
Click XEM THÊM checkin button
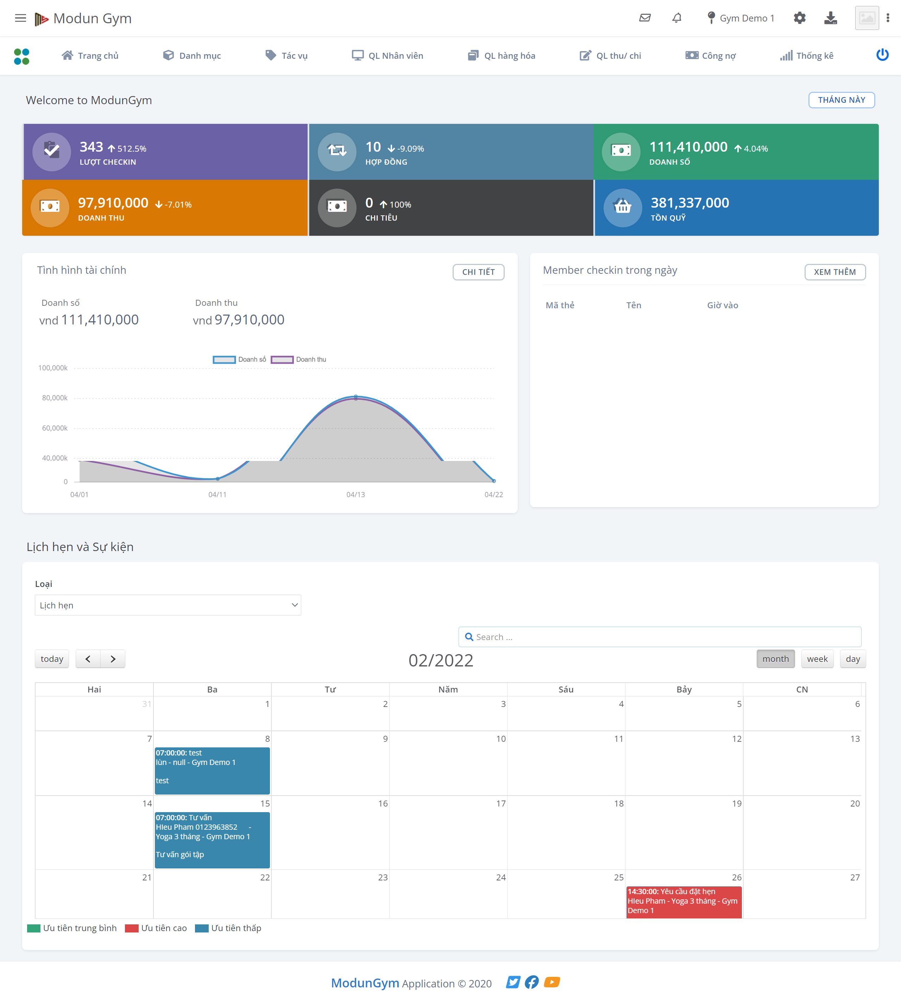click(835, 272)
